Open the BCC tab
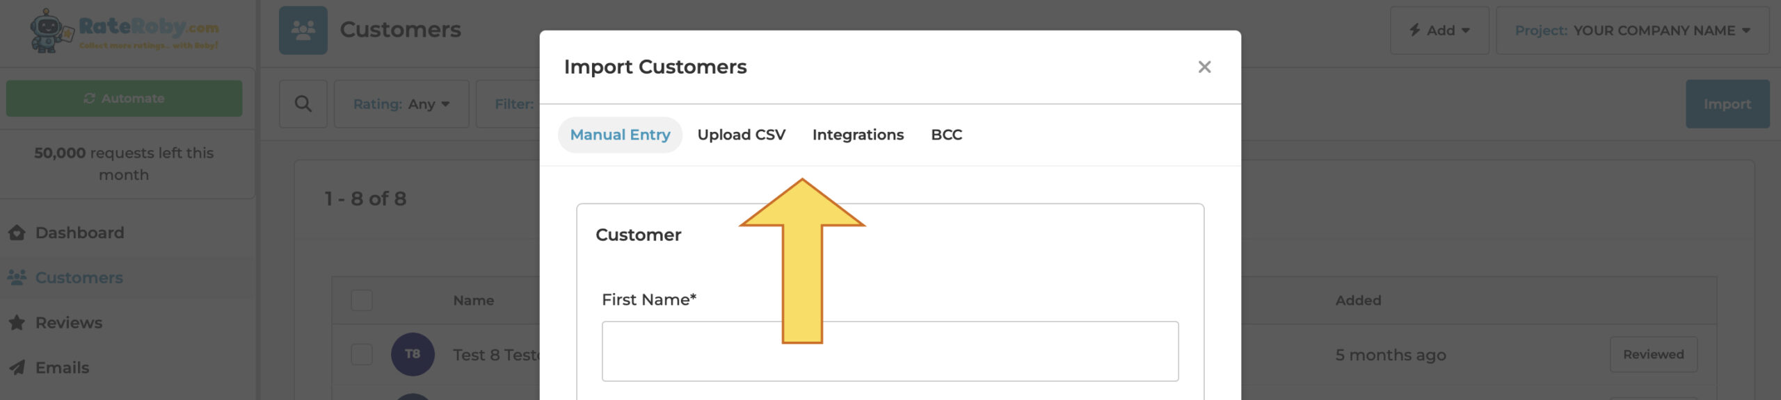1781x400 pixels. [x=947, y=135]
